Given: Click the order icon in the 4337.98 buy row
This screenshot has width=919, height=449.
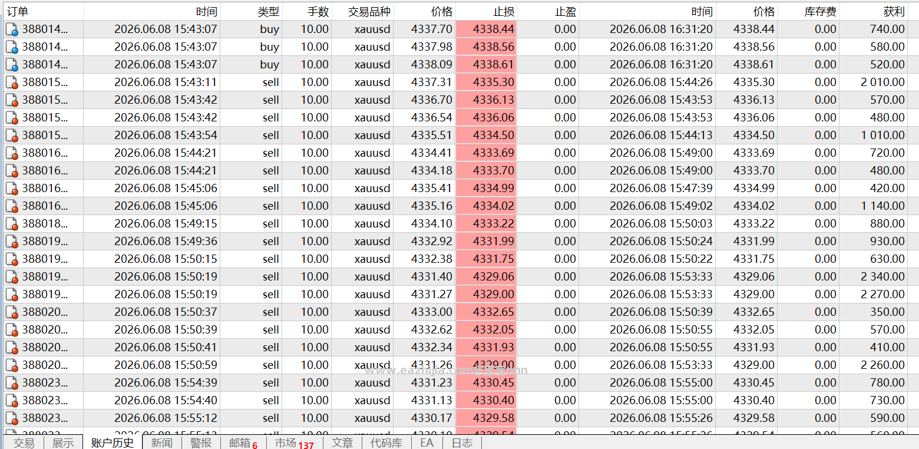Looking at the screenshot, I should click(x=12, y=47).
